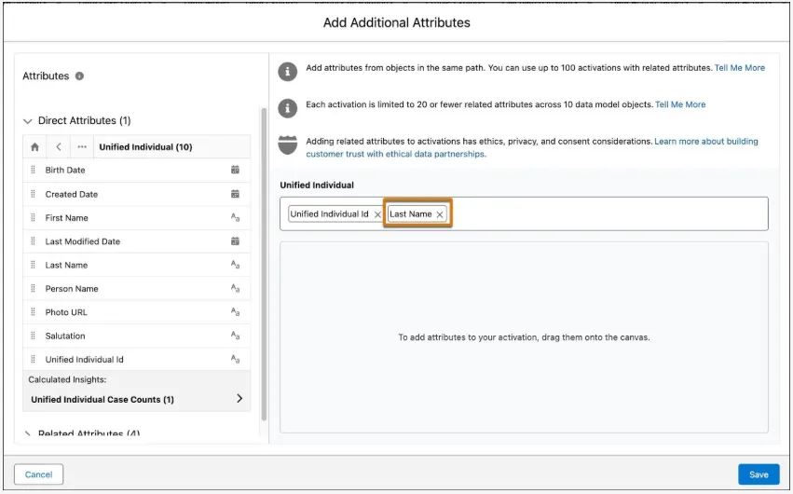Click the empty attribute canvas drop area
Image resolution: width=793 pixels, height=494 pixels.
coord(524,337)
